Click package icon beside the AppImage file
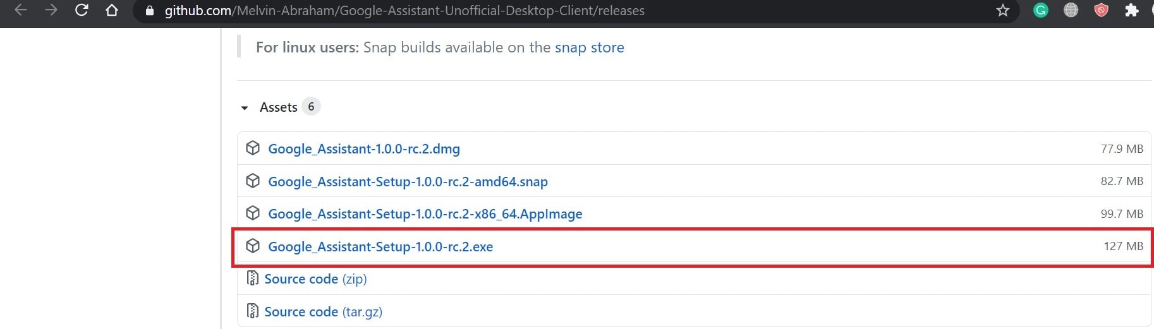Image resolution: width=1154 pixels, height=329 pixels. [253, 213]
